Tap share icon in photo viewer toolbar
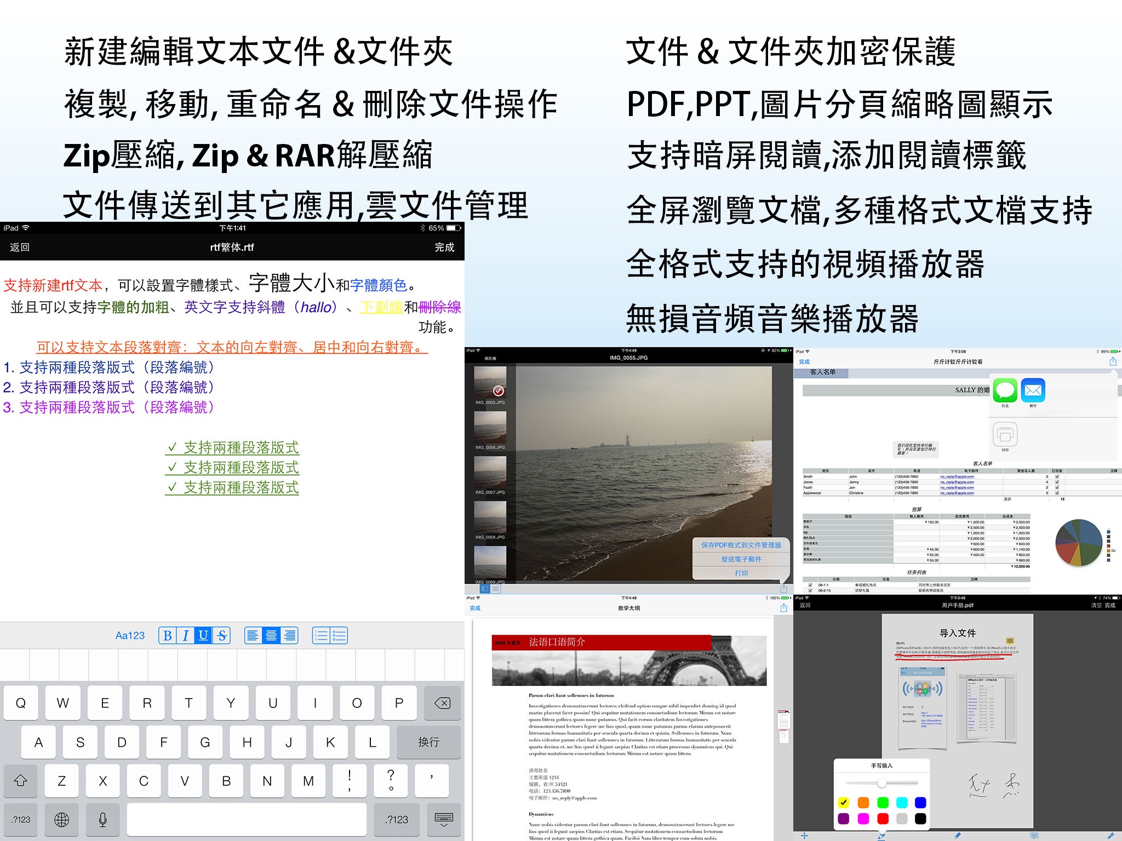 [783, 589]
